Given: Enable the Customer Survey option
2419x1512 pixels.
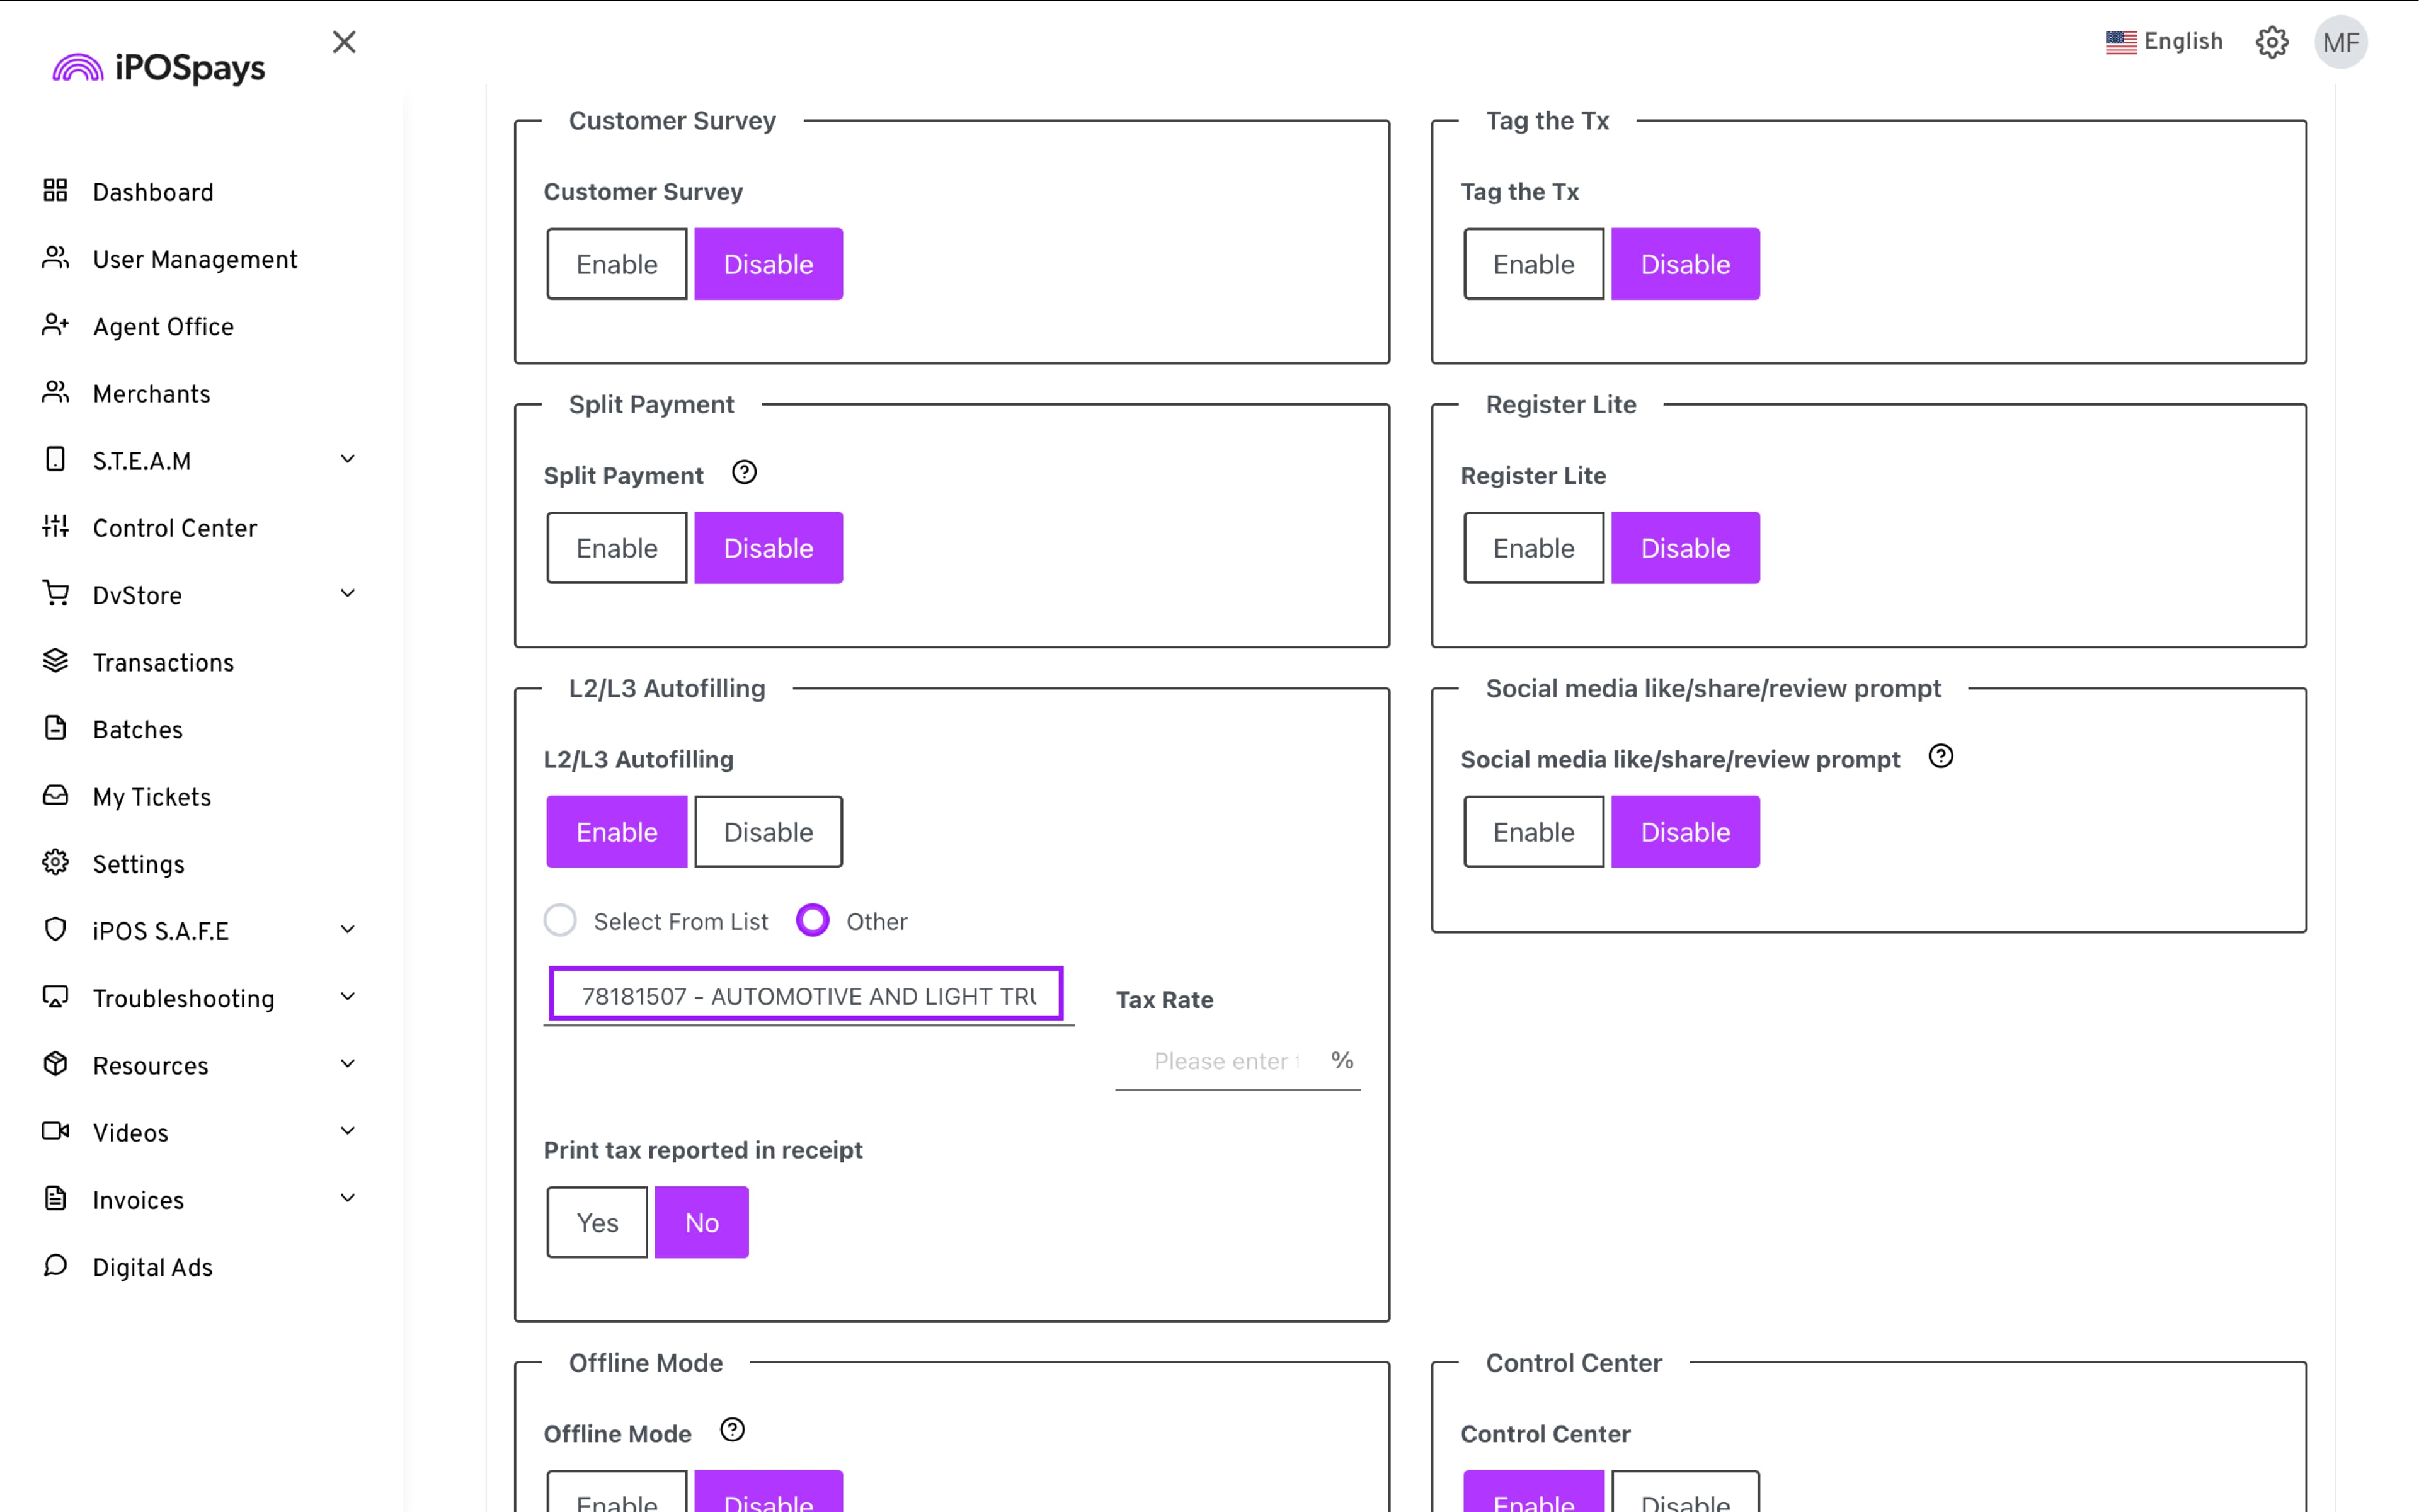Looking at the screenshot, I should pos(615,264).
